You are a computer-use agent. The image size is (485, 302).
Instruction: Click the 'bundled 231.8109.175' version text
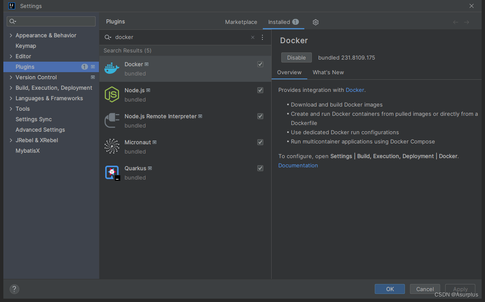[346, 57]
